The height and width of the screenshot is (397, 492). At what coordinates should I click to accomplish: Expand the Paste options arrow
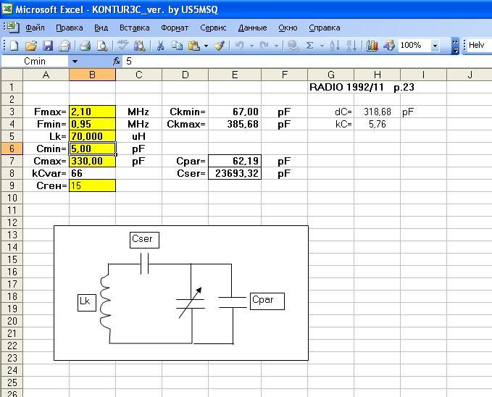[207, 46]
